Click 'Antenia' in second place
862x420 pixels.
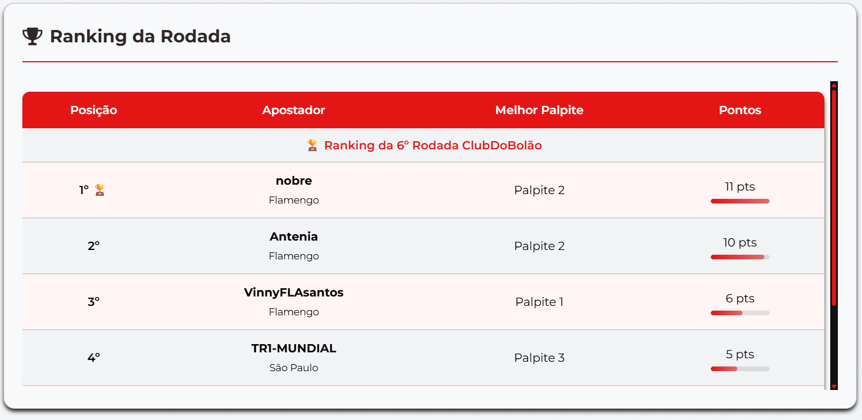294,236
